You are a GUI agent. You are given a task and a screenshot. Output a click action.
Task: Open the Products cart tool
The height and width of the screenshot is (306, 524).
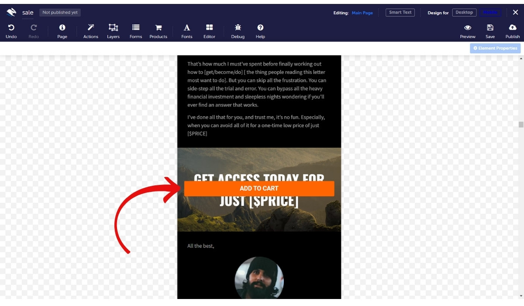point(159,28)
